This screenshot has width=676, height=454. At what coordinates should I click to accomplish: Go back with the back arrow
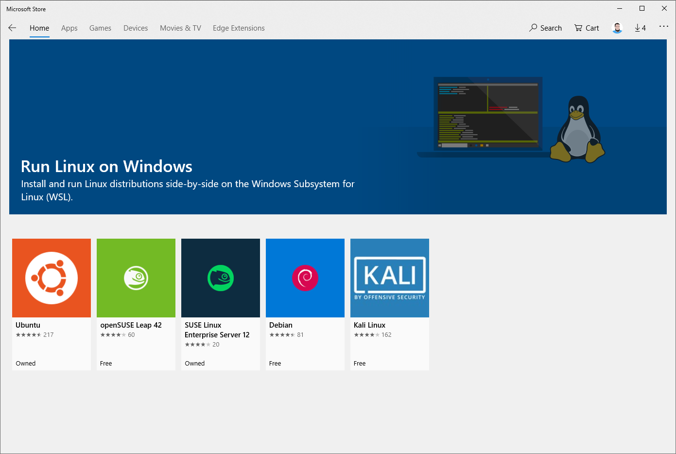12,28
